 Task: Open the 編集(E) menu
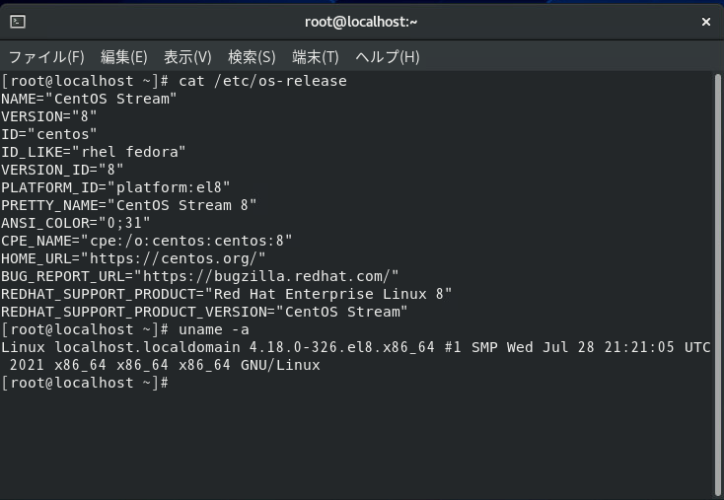point(123,57)
